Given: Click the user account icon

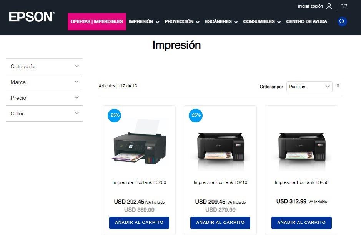Looking at the screenshot, I should (329, 6).
